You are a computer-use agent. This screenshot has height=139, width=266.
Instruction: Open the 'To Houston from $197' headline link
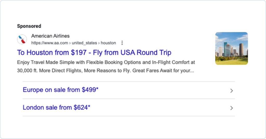(94, 53)
